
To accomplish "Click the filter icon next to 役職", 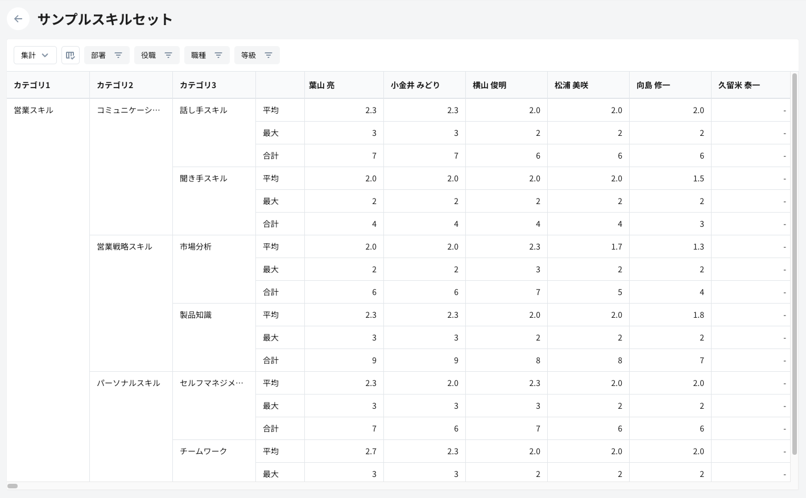I will [168, 55].
